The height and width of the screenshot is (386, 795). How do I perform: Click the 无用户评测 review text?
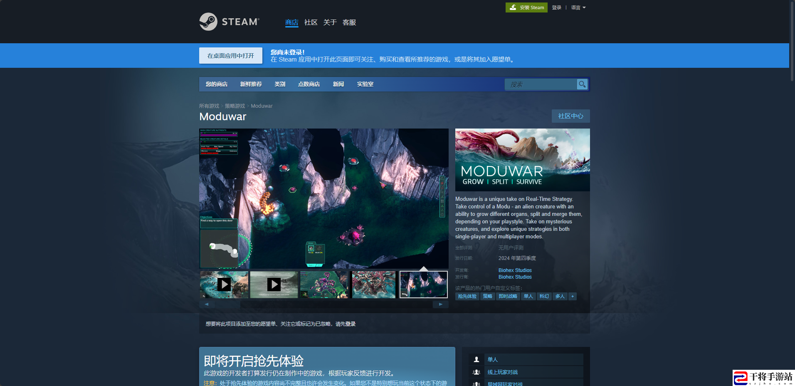511,248
